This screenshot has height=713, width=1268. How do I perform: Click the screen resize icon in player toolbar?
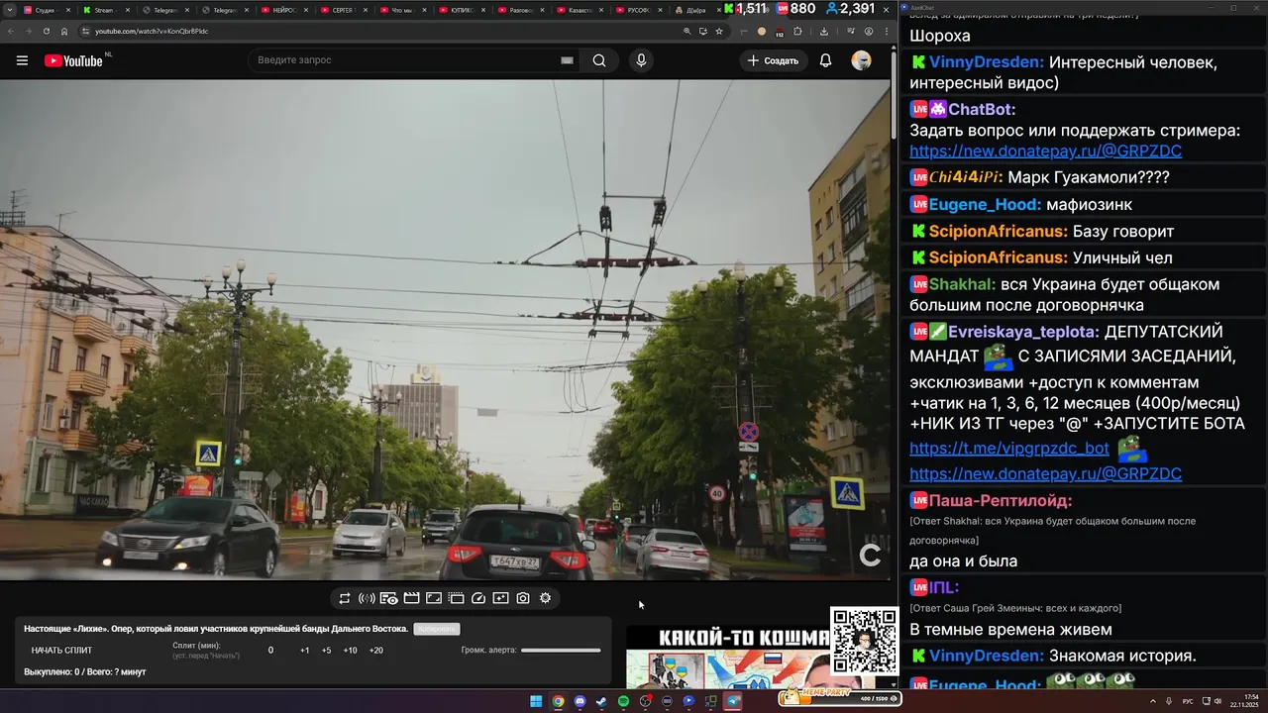click(x=434, y=598)
